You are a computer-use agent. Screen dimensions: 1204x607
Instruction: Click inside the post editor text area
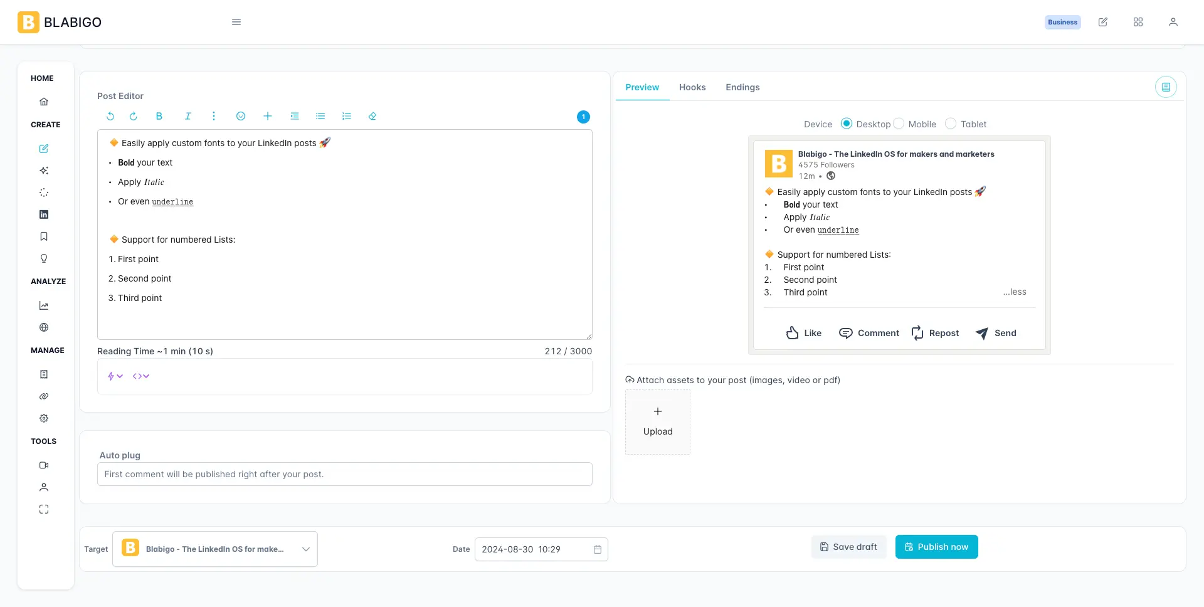click(x=345, y=235)
